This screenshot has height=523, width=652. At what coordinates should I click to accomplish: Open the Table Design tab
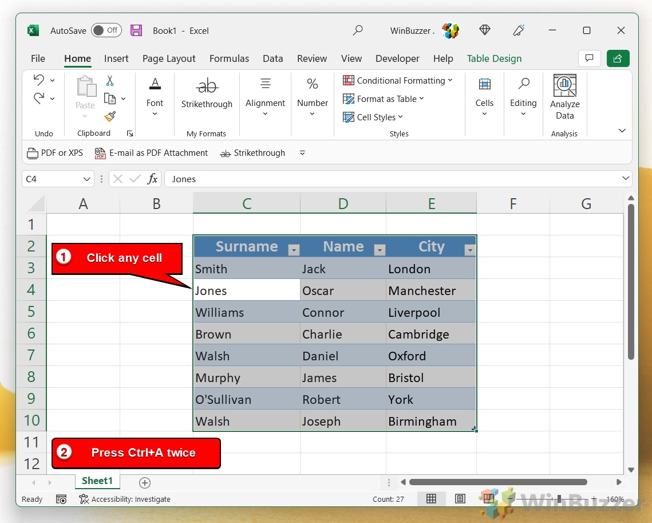pos(494,58)
